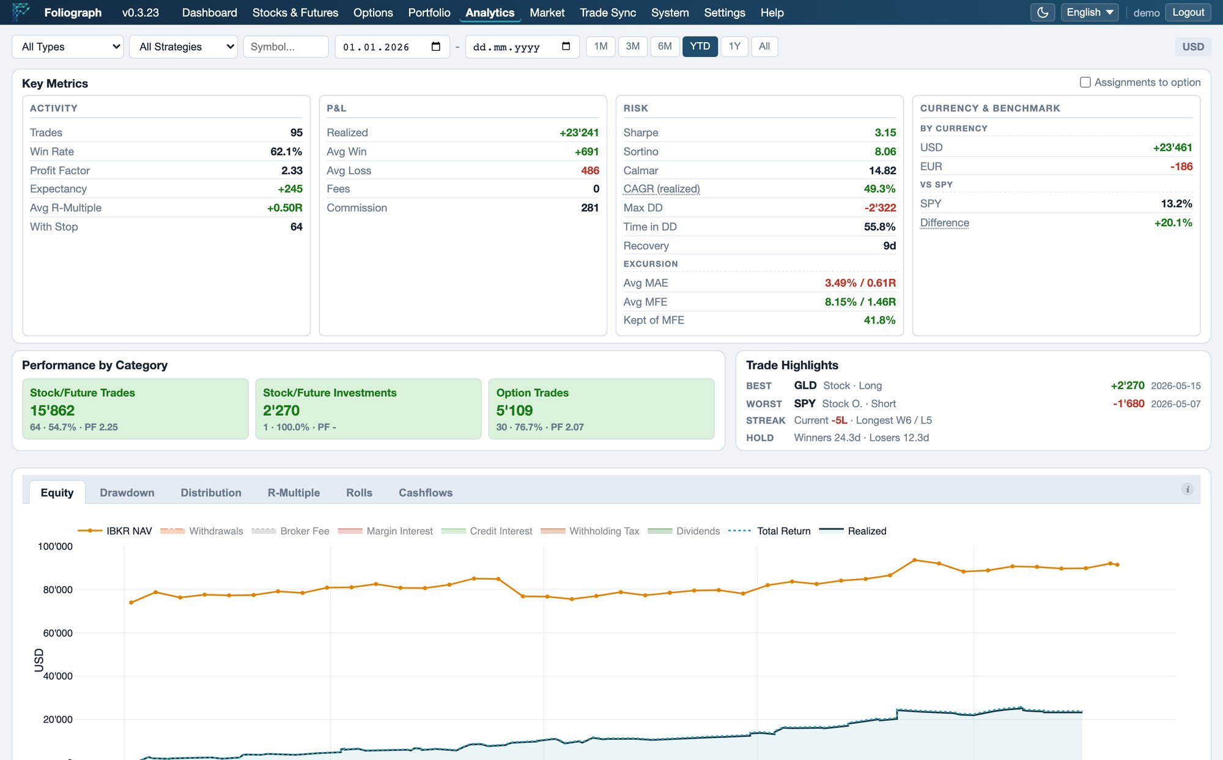The height and width of the screenshot is (760, 1223).
Task: Click the USD currency button
Action: pyautogui.click(x=1192, y=46)
